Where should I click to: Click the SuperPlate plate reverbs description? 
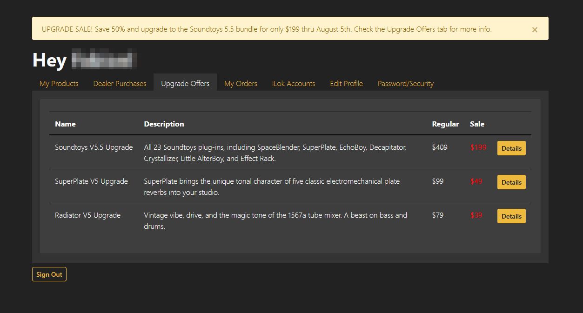tap(272, 187)
